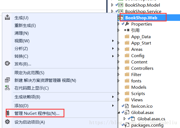Click the Views folder icon
Screen dimensions: 180x128
coord(127,100)
